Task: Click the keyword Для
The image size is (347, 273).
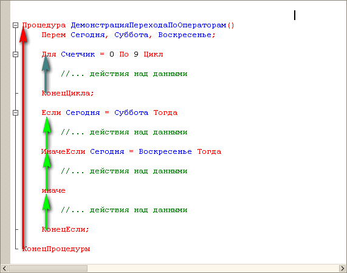Action: click(x=49, y=55)
